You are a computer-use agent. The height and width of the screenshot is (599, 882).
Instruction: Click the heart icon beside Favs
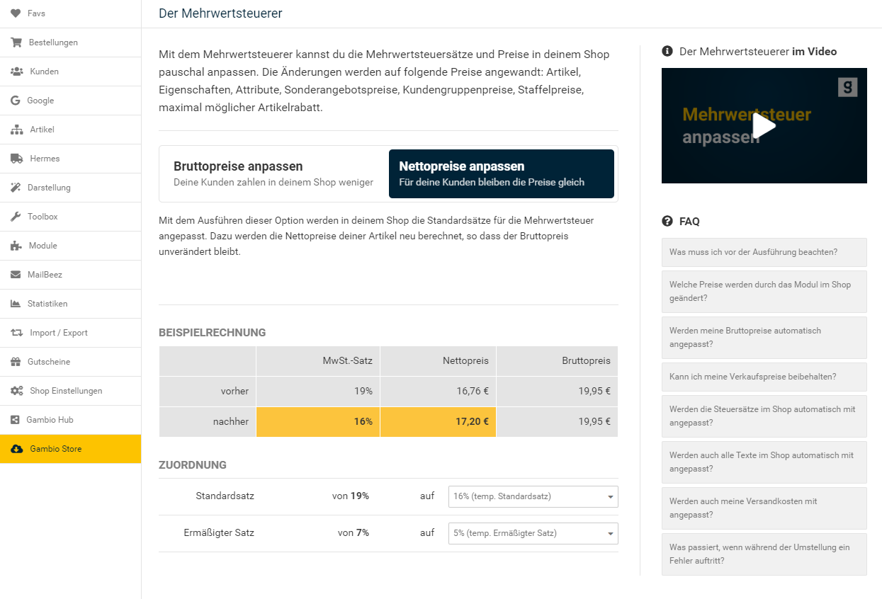[16, 13]
